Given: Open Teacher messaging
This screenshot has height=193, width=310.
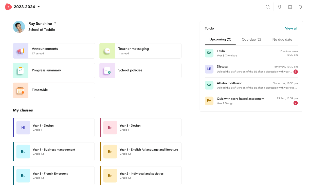Looking at the screenshot, I should [x=140, y=51].
